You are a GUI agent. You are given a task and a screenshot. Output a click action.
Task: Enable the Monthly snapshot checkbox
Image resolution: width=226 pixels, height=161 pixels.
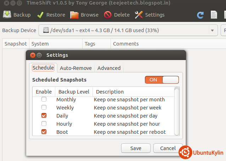44,100
